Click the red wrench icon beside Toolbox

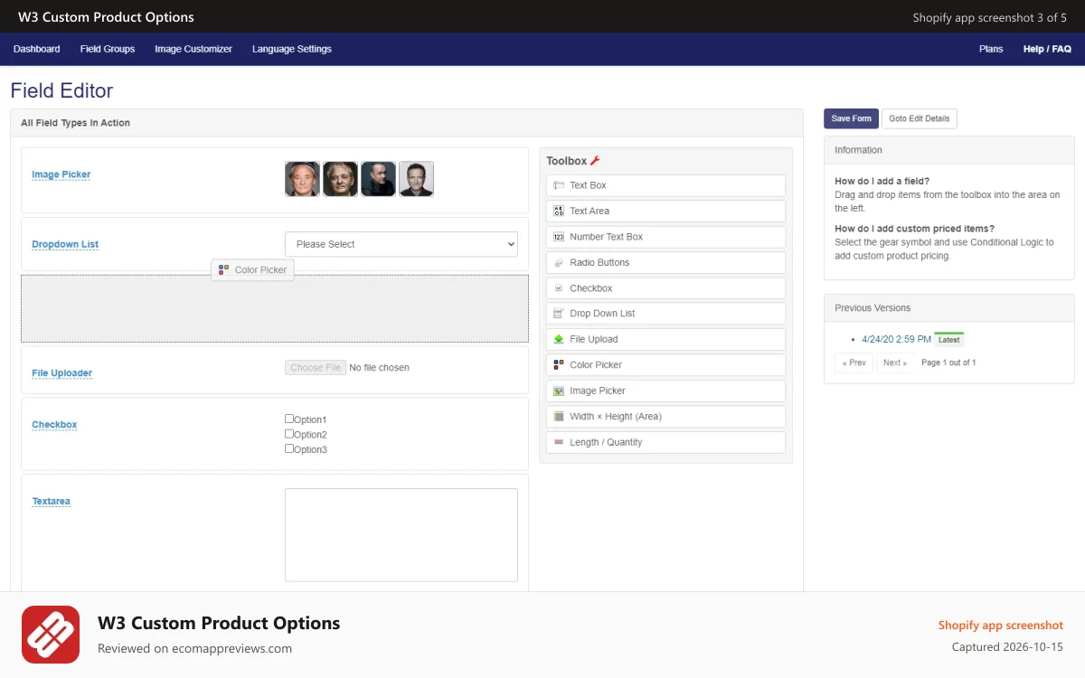(x=595, y=161)
